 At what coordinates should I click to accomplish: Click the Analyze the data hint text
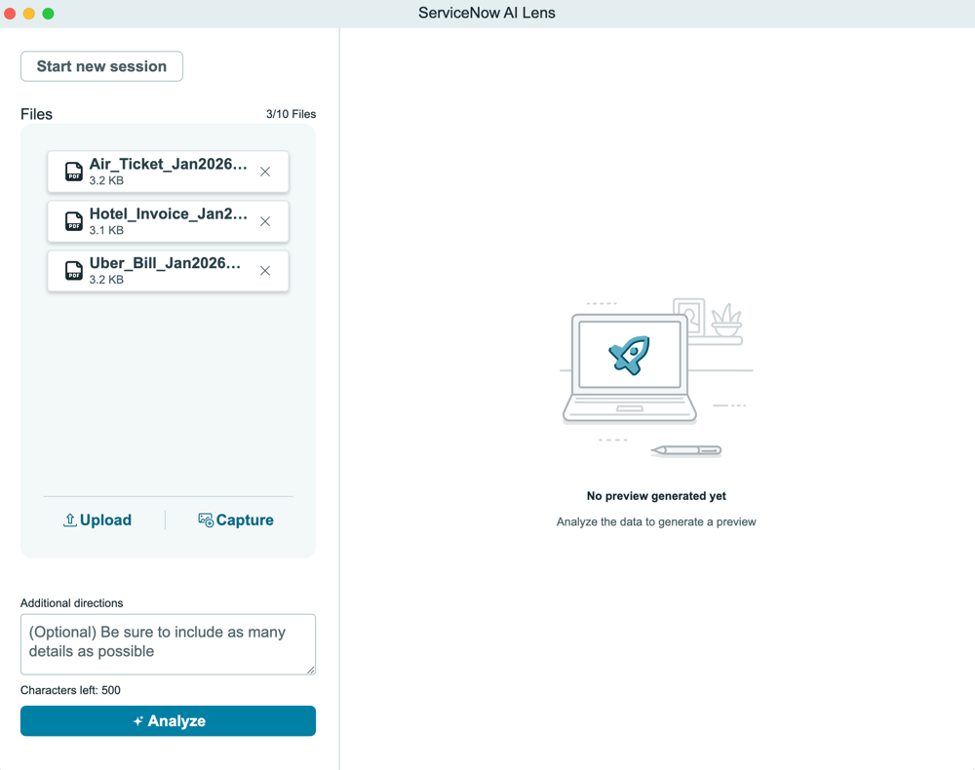pyautogui.click(x=656, y=522)
